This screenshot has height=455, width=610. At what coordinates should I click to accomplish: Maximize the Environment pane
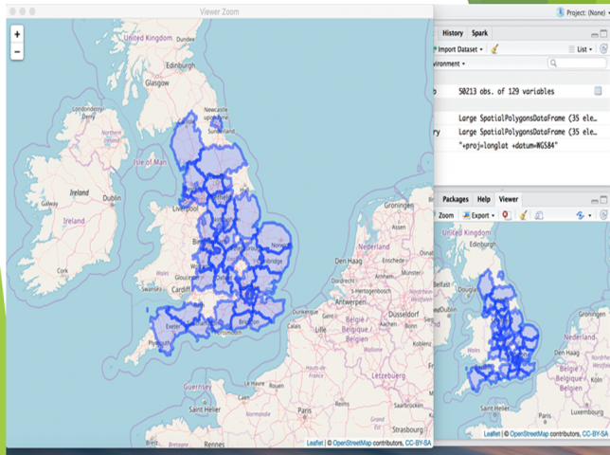point(603,34)
